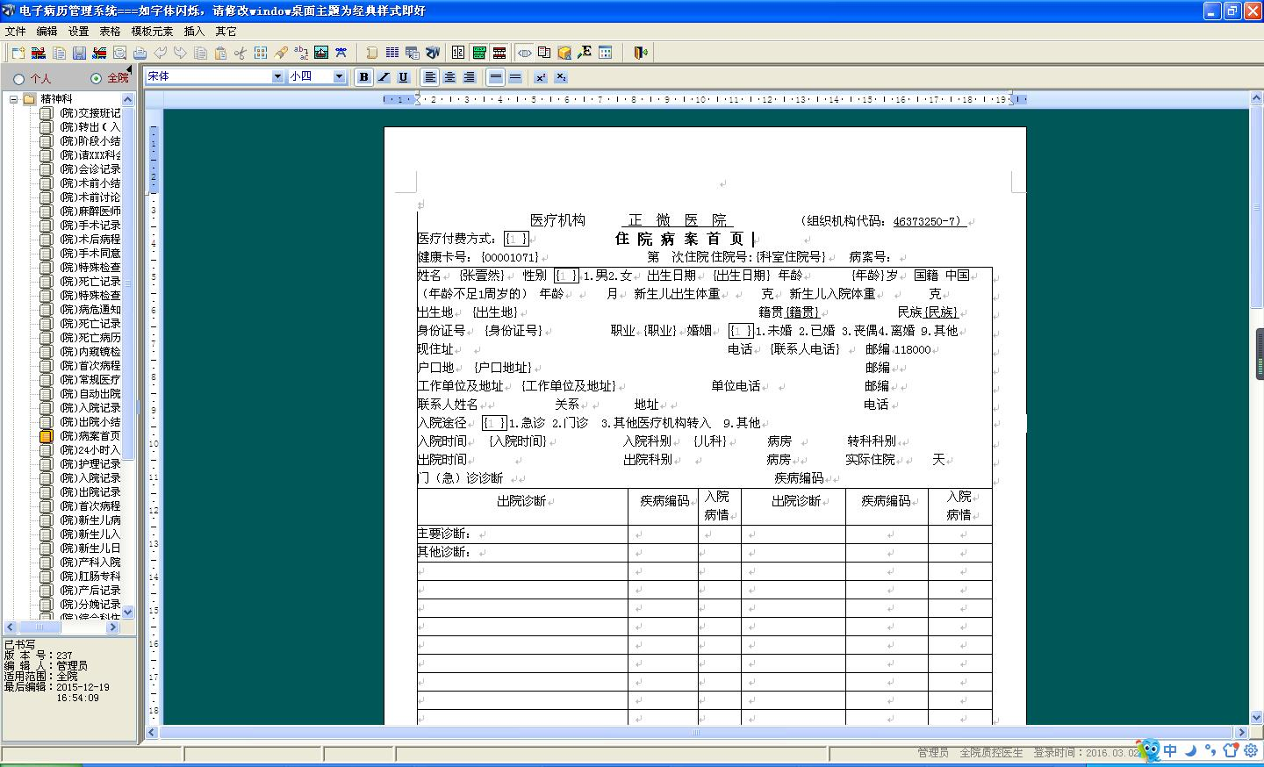Viewport: 1264px width, 767px height.
Task: Select the 个人 radio button
Action: 19,78
